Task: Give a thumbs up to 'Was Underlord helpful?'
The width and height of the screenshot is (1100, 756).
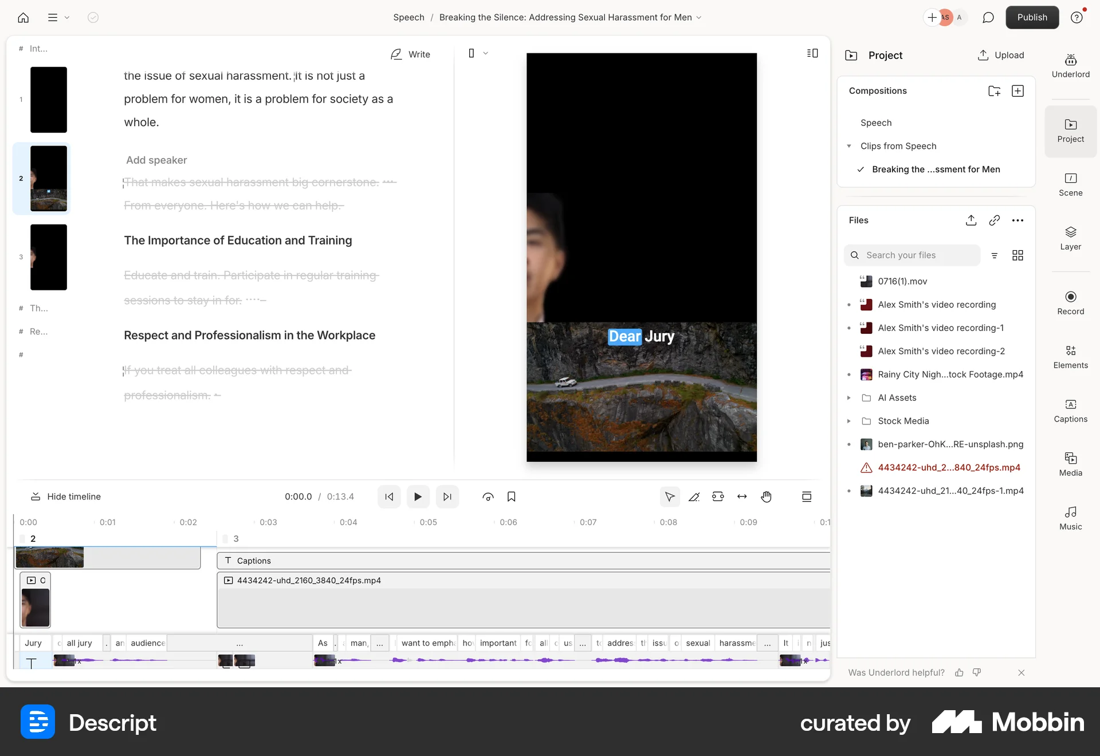Action: coord(958,672)
